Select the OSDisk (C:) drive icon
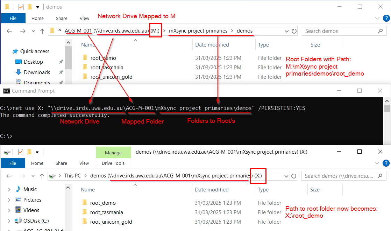The height and width of the screenshot is (231, 391). click(x=18, y=221)
